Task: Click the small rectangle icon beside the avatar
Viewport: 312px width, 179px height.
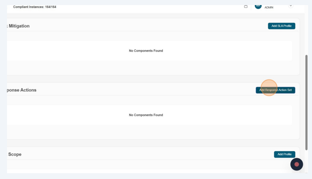Action: click(245, 7)
